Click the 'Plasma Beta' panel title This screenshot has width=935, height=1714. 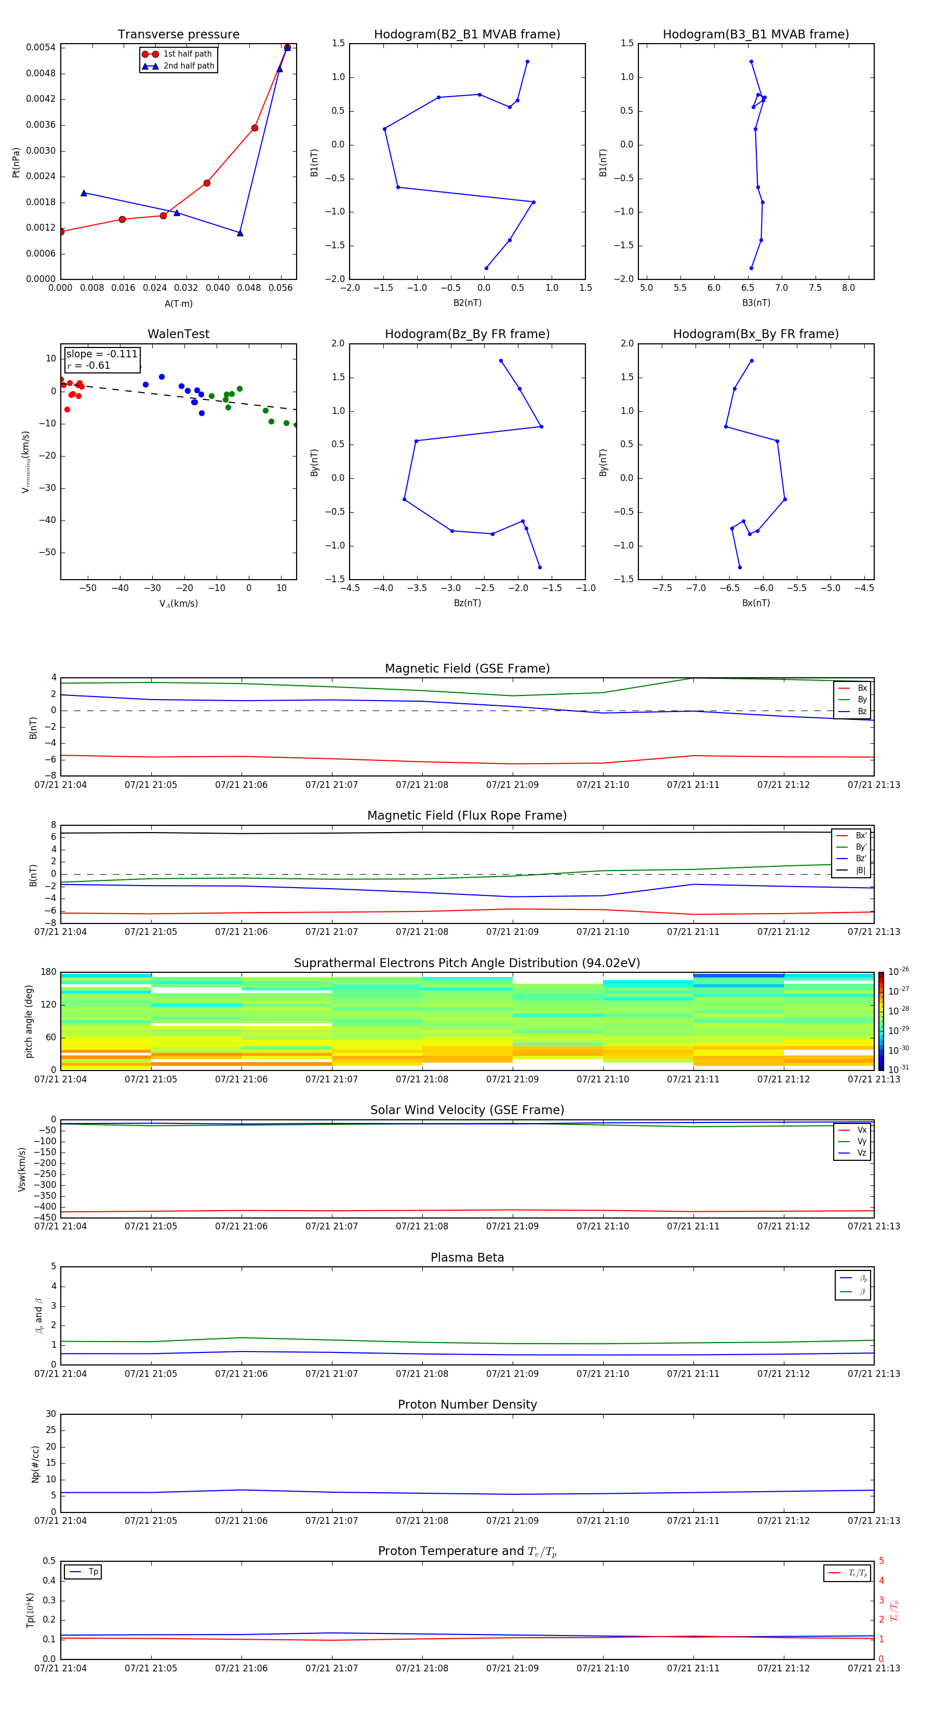pyautogui.click(x=467, y=1257)
